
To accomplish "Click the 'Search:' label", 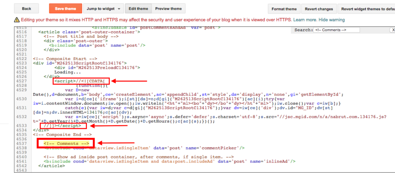I will click(304, 30).
